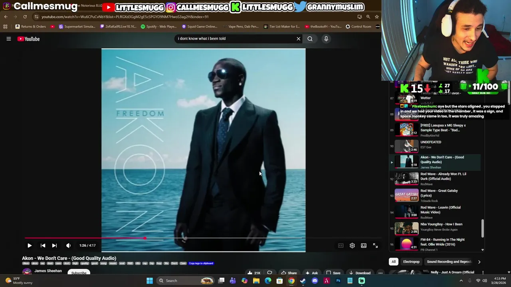
Task: Subscribe to James Sheehan channel
Action: (x=79, y=273)
